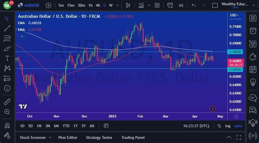Create a new price alert
Viewport: 259px width, 143px height.
coord(170,6)
